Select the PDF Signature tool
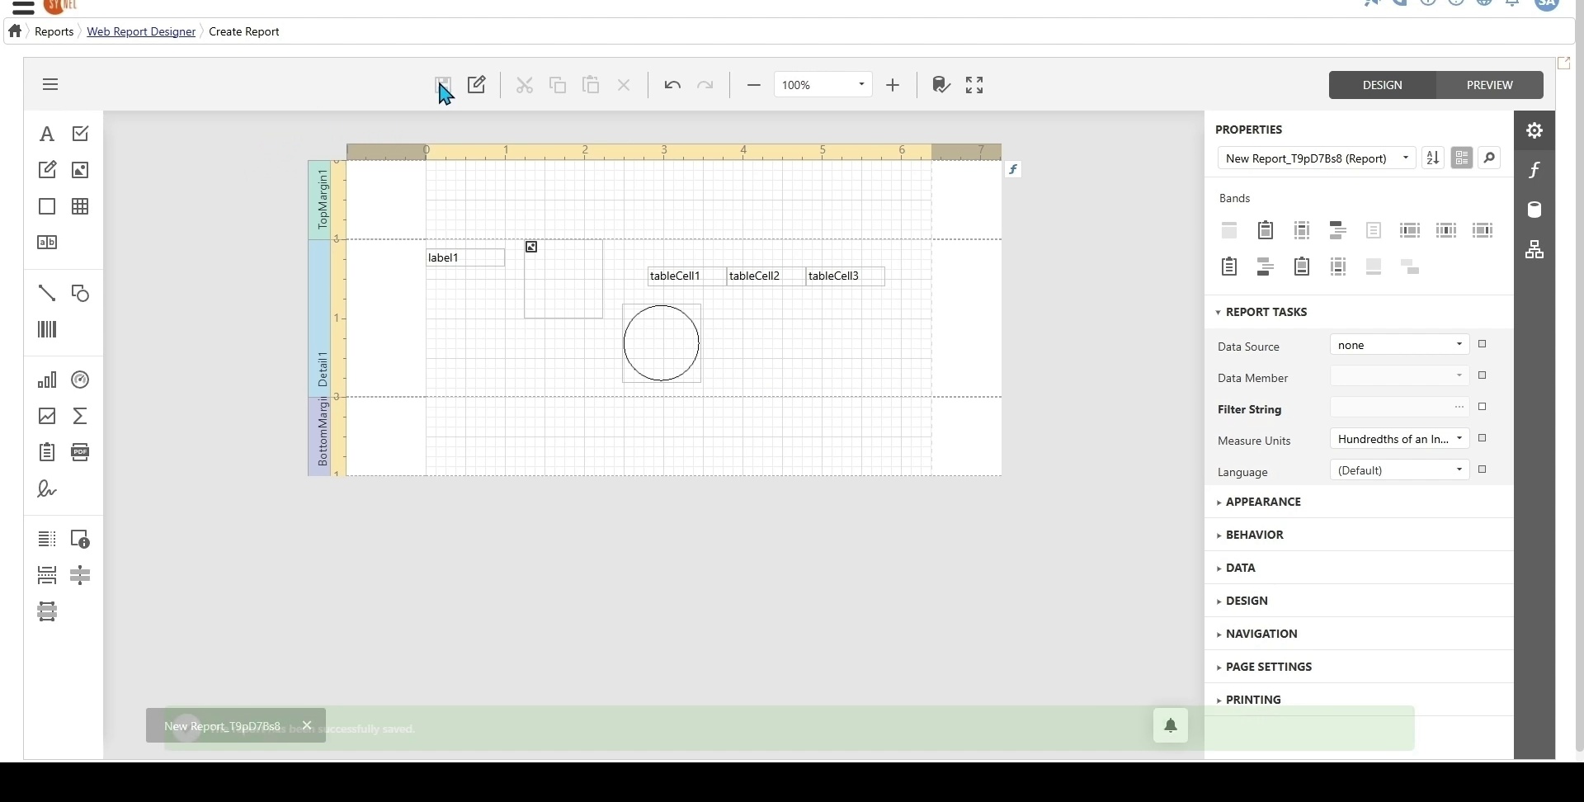1584x802 pixels. [x=47, y=489]
